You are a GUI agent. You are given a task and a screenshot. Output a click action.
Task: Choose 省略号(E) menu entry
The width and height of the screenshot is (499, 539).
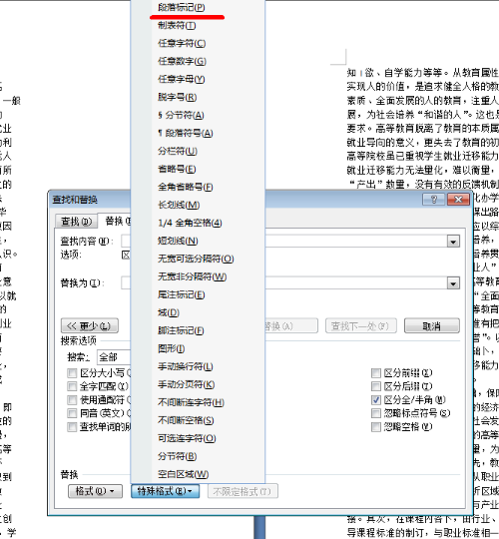[x=177, y=169]
